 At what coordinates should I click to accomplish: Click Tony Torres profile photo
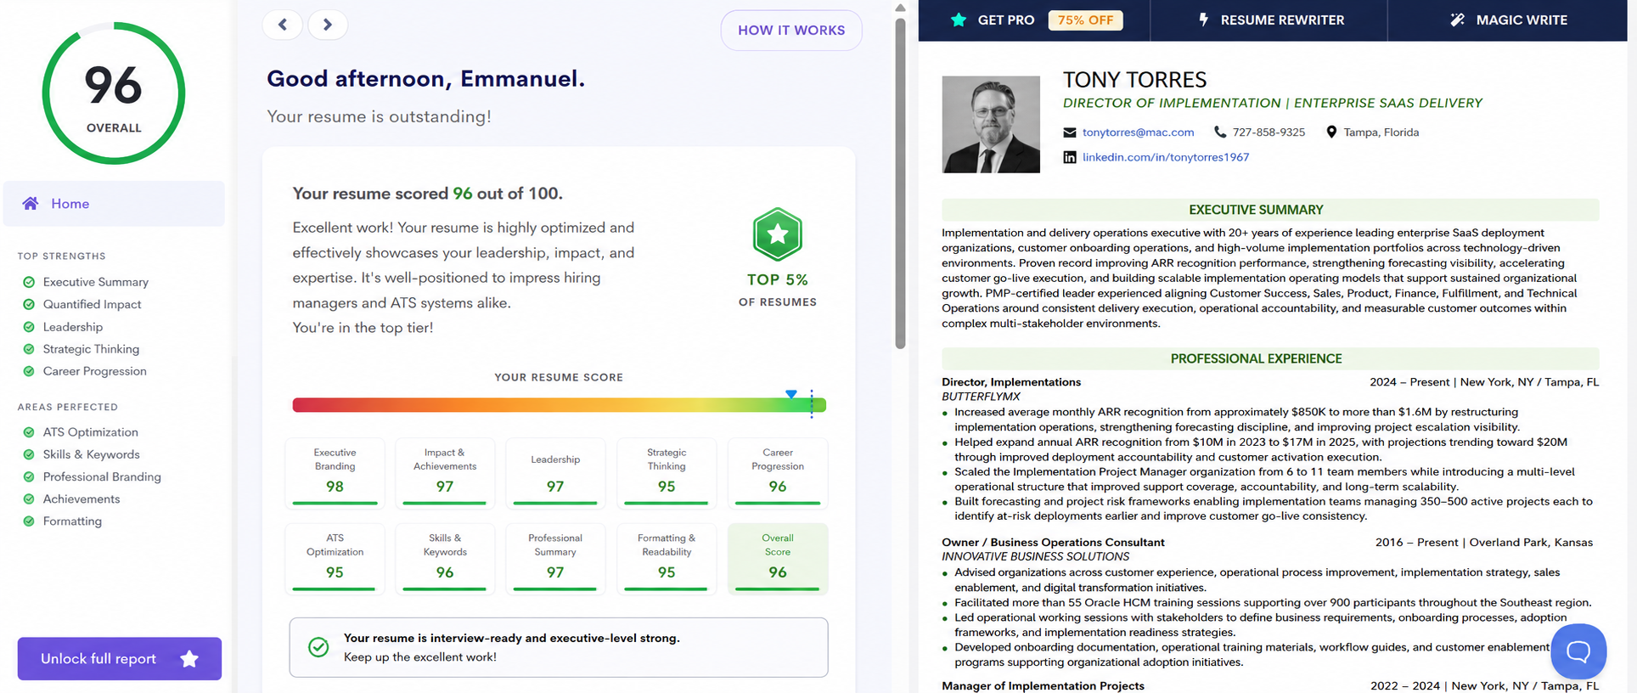coord(991,125)
